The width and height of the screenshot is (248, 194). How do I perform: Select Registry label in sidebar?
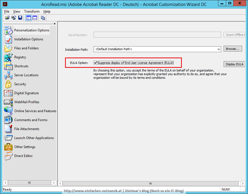pyautogui.click(x=20, y=57)
